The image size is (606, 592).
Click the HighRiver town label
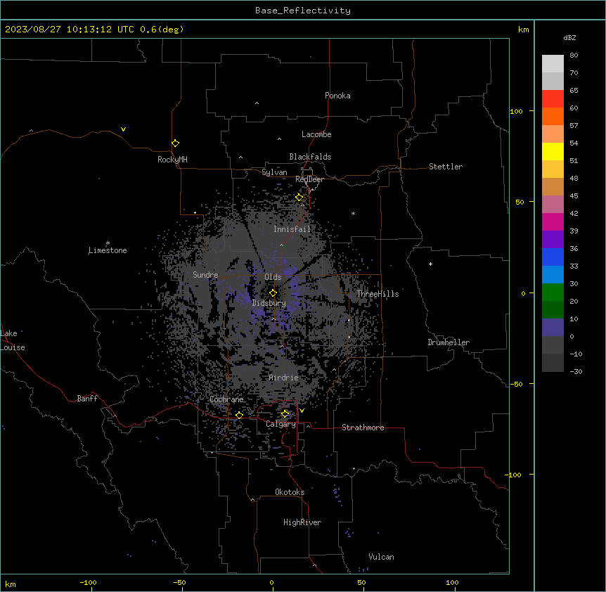302,522
